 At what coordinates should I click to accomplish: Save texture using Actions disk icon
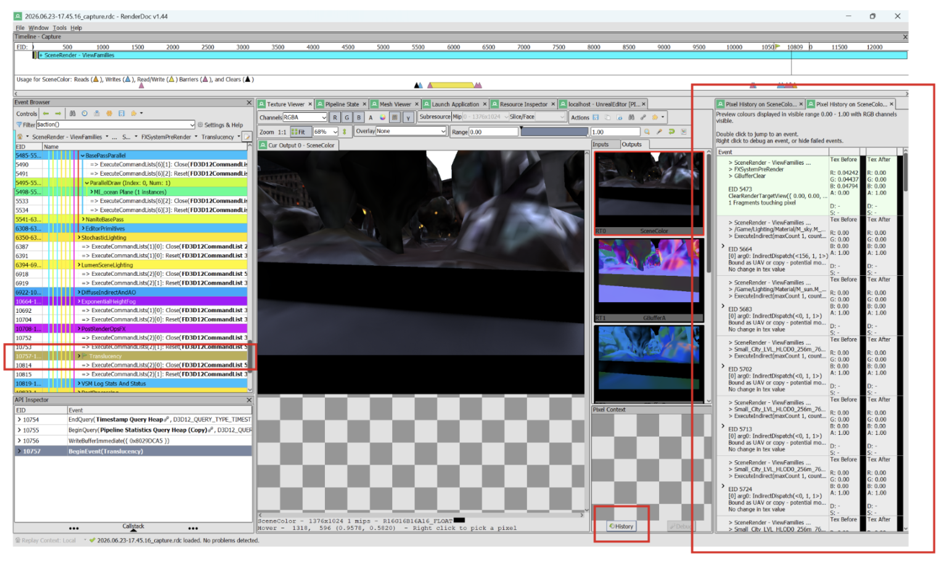[x=596, y=117]
